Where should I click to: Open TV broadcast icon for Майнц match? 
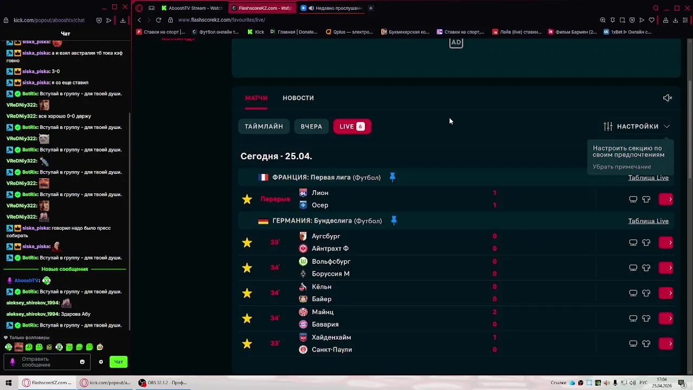pyautogui.click(x=633, y=318)
